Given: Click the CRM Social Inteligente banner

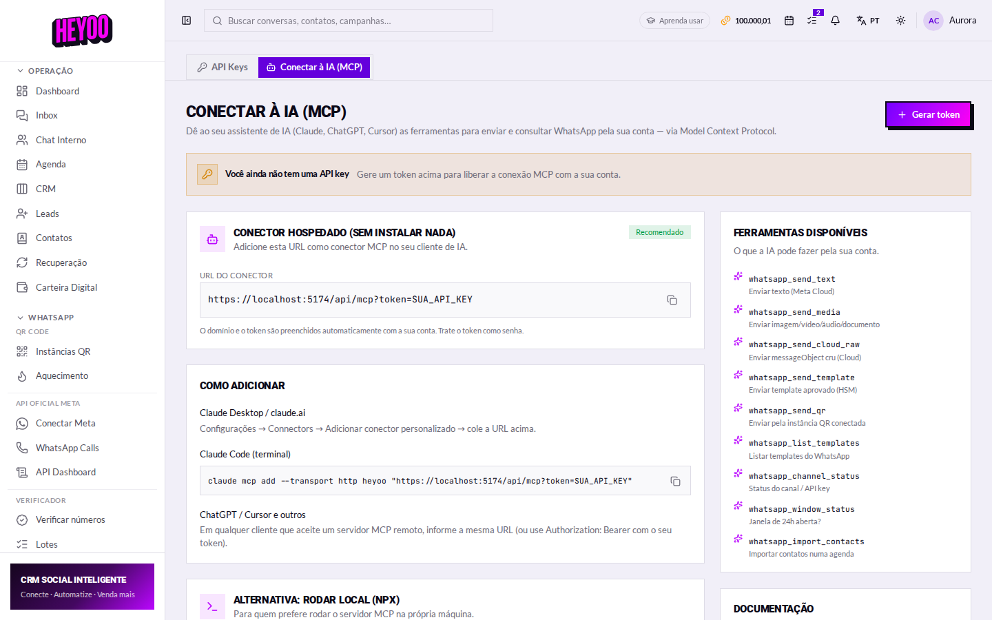Looking at the screenshot, I should pyautogui.click(x=82, y=586).
